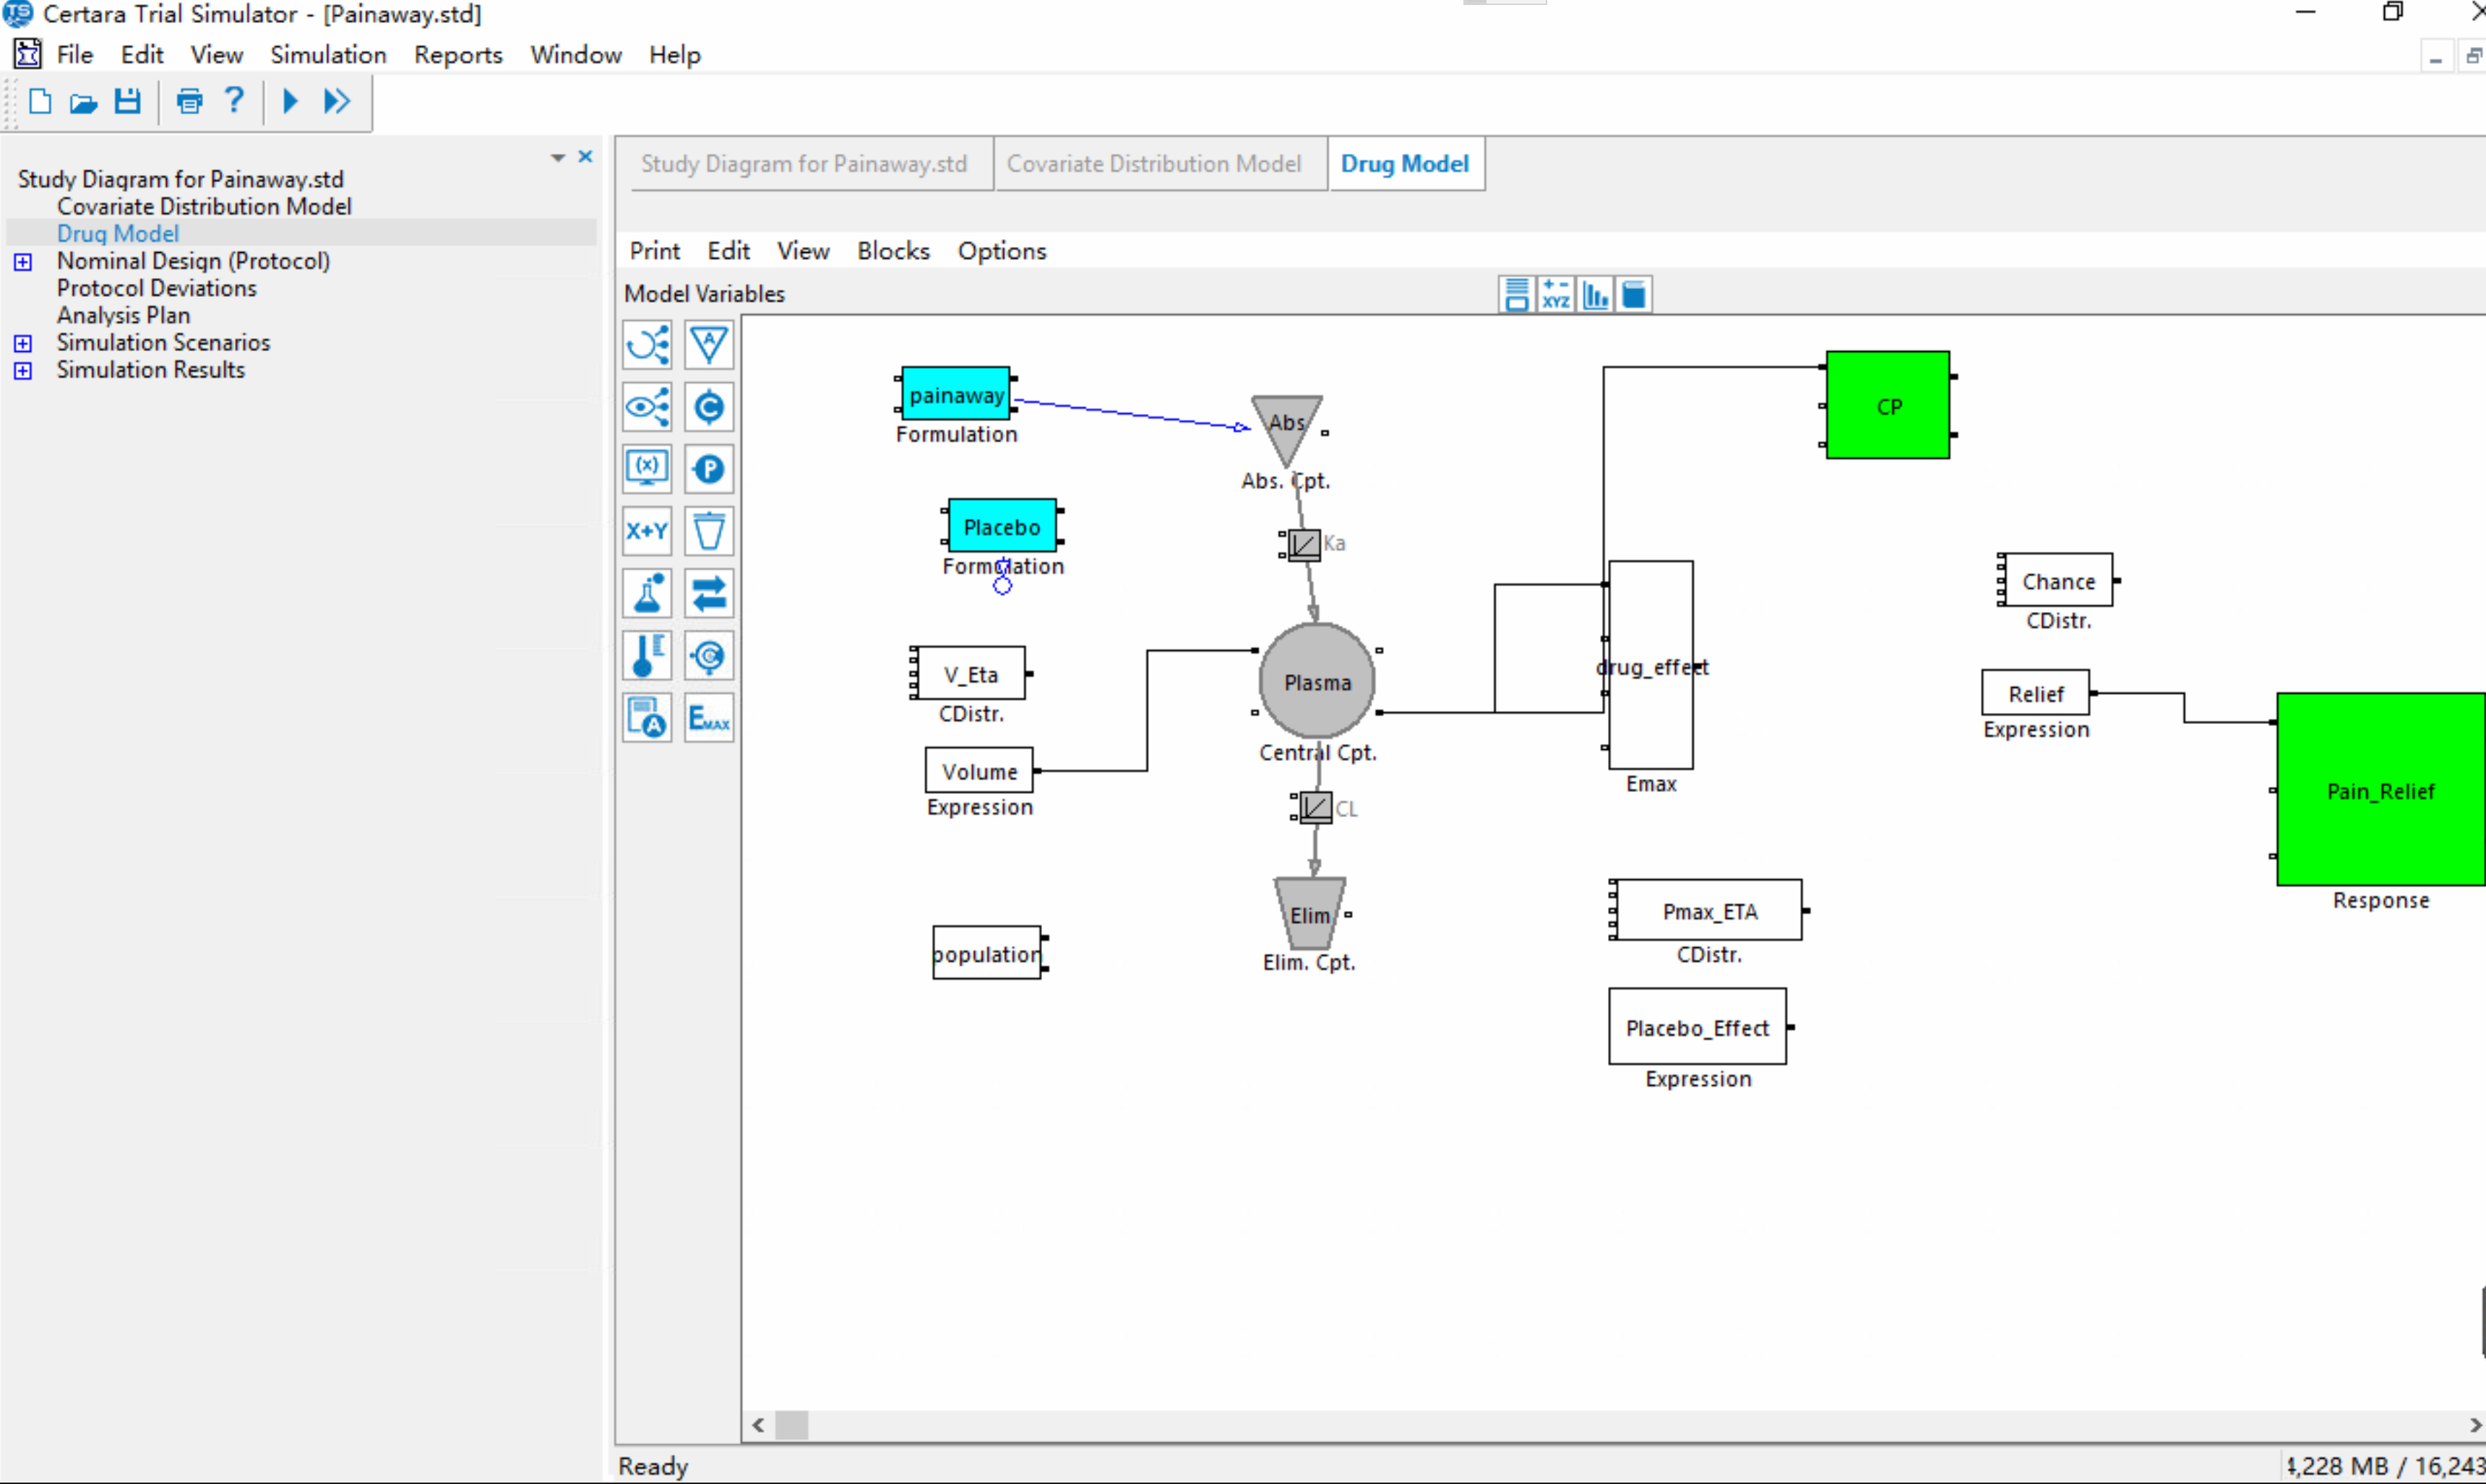2486x1484 pixels.
Task: Click the Open folder toolbar icon
Action: click(83, 101)
